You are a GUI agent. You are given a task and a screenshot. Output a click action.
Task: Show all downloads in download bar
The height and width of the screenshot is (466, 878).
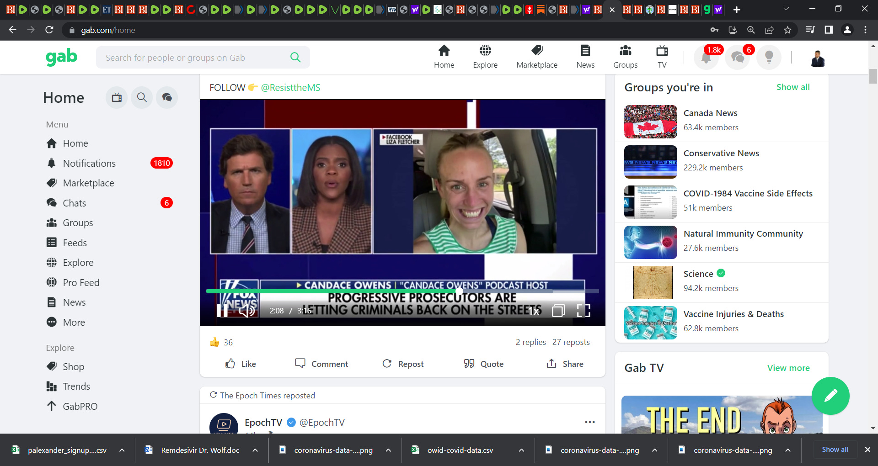click(835, 450)
